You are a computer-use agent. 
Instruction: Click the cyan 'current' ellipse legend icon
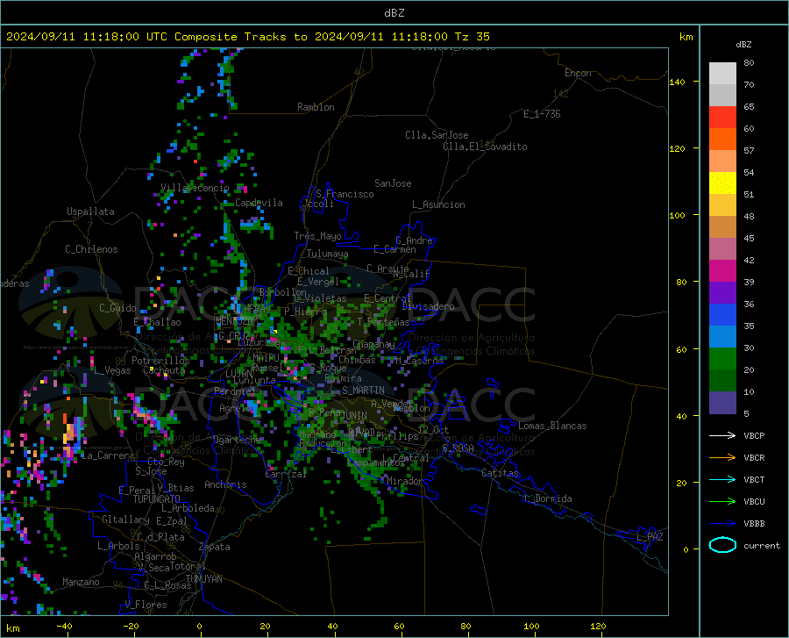tap(722, 545)
